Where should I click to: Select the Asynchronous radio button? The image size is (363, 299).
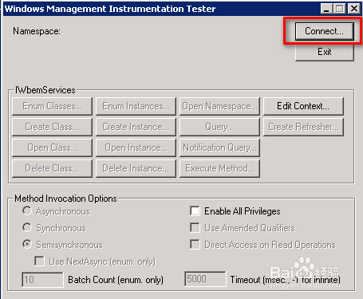tap(27, 211)
